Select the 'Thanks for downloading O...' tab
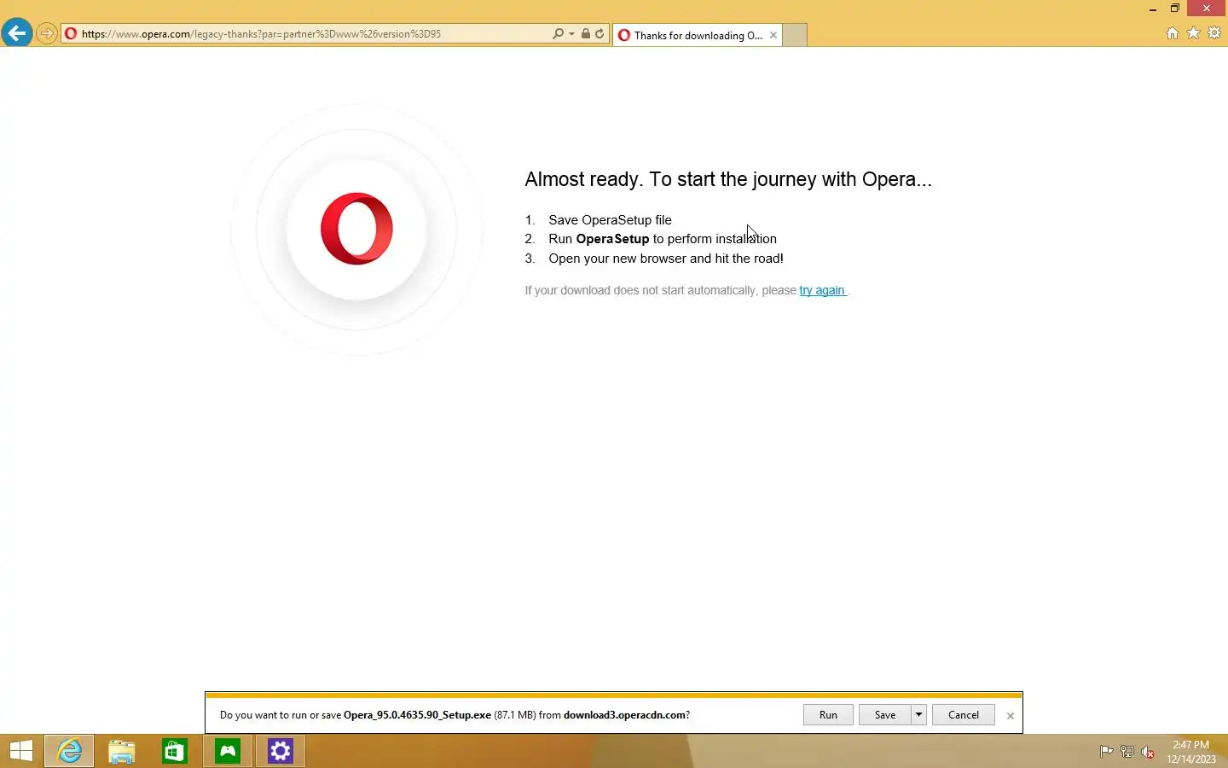1228x768 pixels. tap(698, 35)
